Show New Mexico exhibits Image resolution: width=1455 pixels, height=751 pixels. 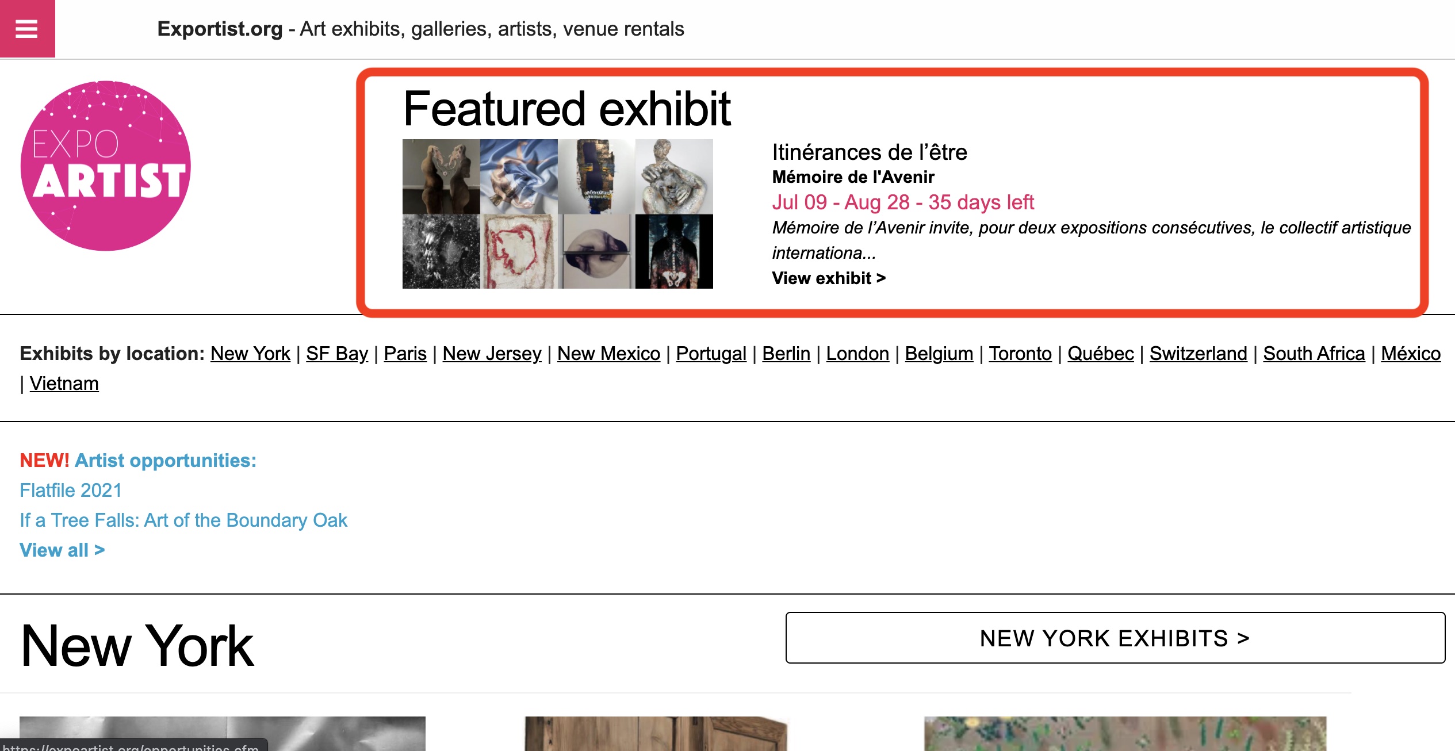point(608,354)
